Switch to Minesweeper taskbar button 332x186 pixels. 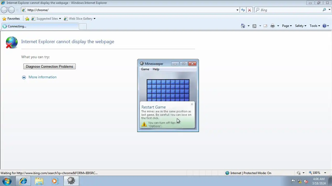tap(71, 181)
